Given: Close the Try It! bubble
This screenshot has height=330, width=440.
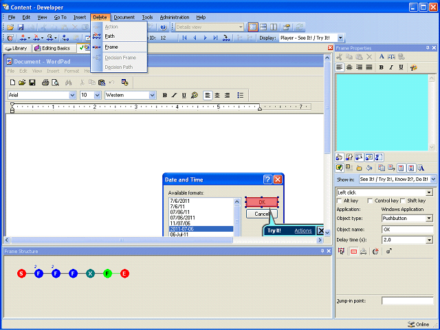Looking at the screenshot, I should (x=320, y=231).
